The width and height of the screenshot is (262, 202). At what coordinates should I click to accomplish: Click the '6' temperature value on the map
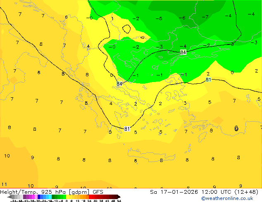[66, 17]
